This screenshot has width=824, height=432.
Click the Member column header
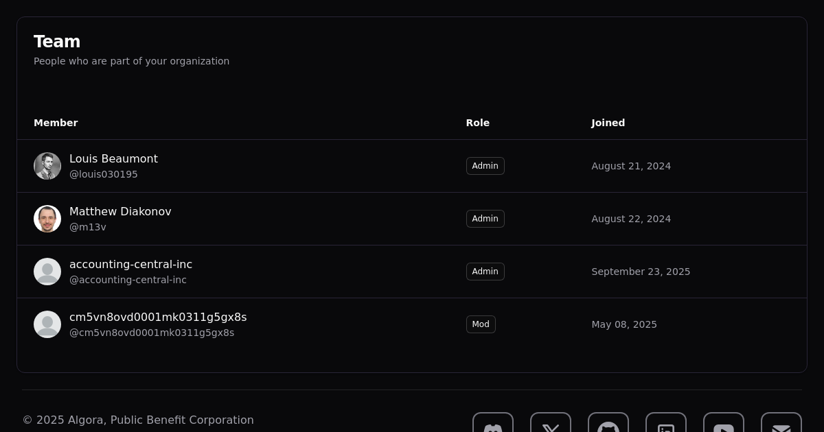coord(56,123)
